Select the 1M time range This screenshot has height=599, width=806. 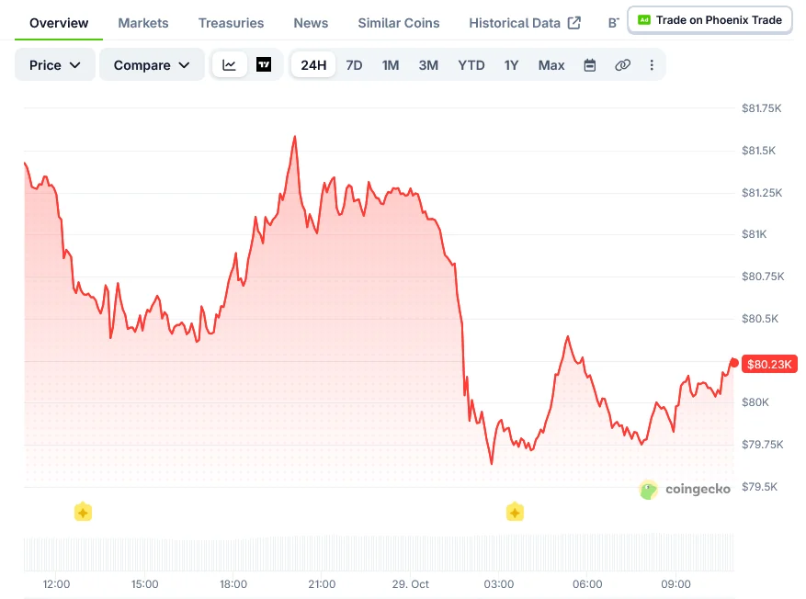(391, 65)
